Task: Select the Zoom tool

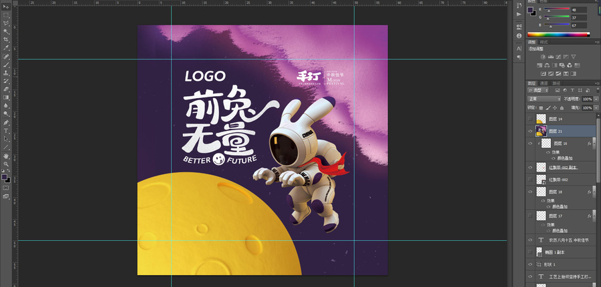Action: tap(6, 164)
